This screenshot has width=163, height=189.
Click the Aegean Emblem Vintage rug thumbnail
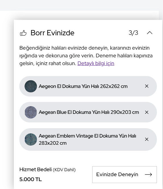point(31,139)
